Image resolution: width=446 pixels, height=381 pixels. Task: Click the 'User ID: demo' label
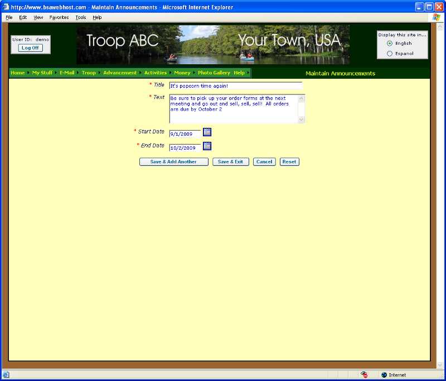click(x=31, y=40)
